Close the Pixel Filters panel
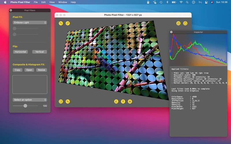 [11, 10]
